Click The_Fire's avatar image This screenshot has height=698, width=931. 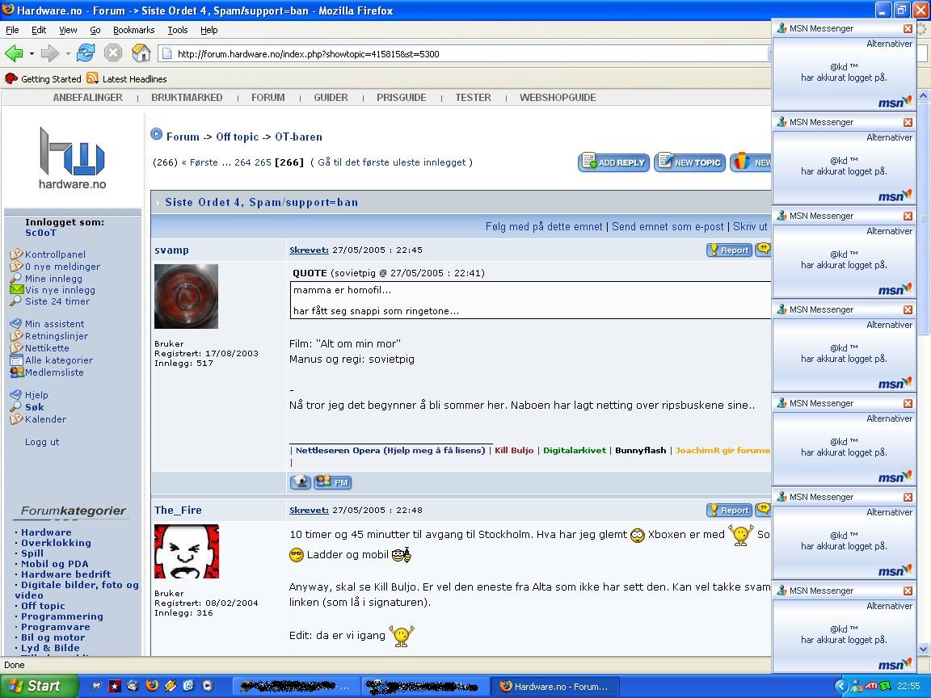(x=187, y=552)
